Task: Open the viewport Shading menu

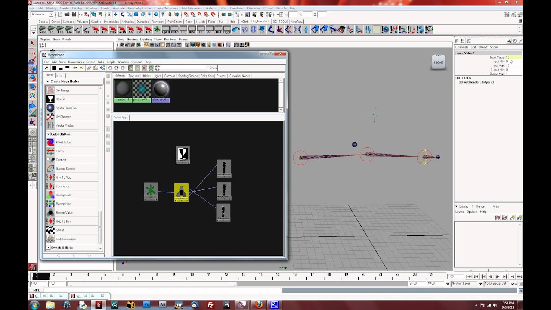Action: point(132,40)
